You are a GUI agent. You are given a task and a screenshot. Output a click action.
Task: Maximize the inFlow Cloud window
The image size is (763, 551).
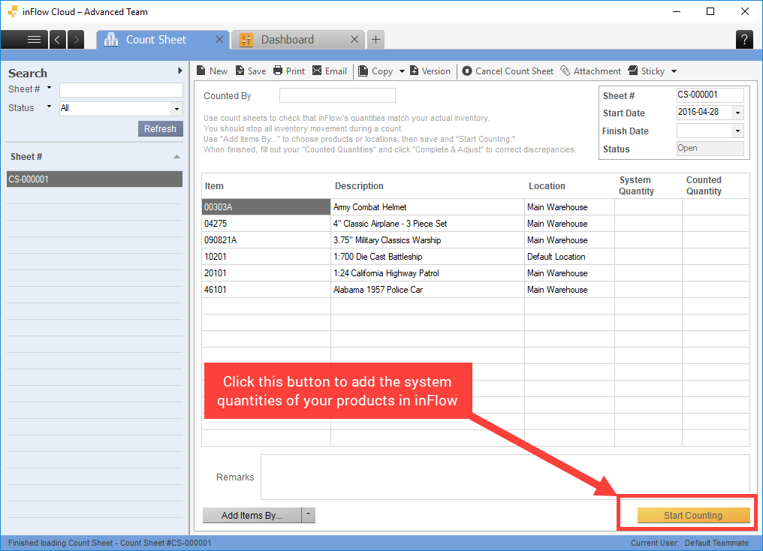(710, 12)
